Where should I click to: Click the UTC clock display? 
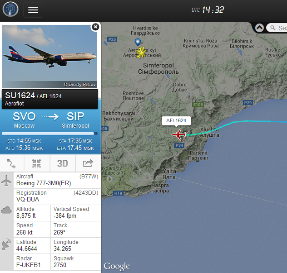point(208,10)
